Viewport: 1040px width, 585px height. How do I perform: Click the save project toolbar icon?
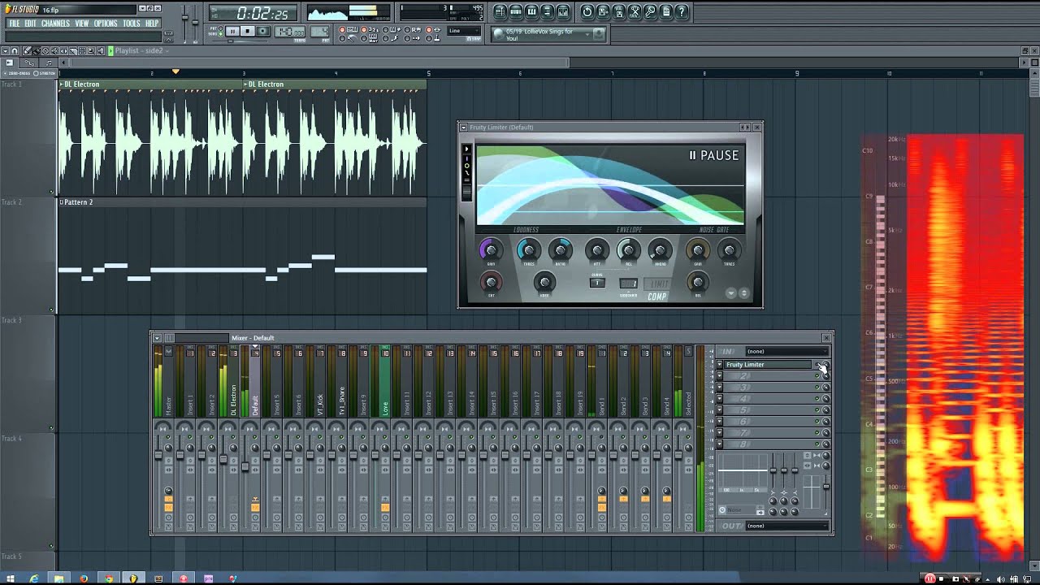click(604, 11)
